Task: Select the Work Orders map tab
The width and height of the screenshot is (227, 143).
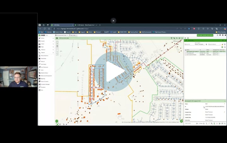Action: (73, 35)
